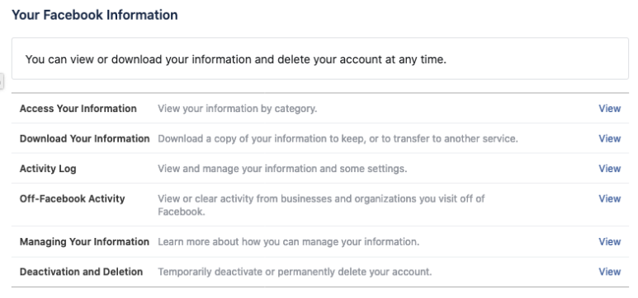Click the Off-Facebook Activity row label
This screenshot has width=638, height=298.
click(72, 199)
